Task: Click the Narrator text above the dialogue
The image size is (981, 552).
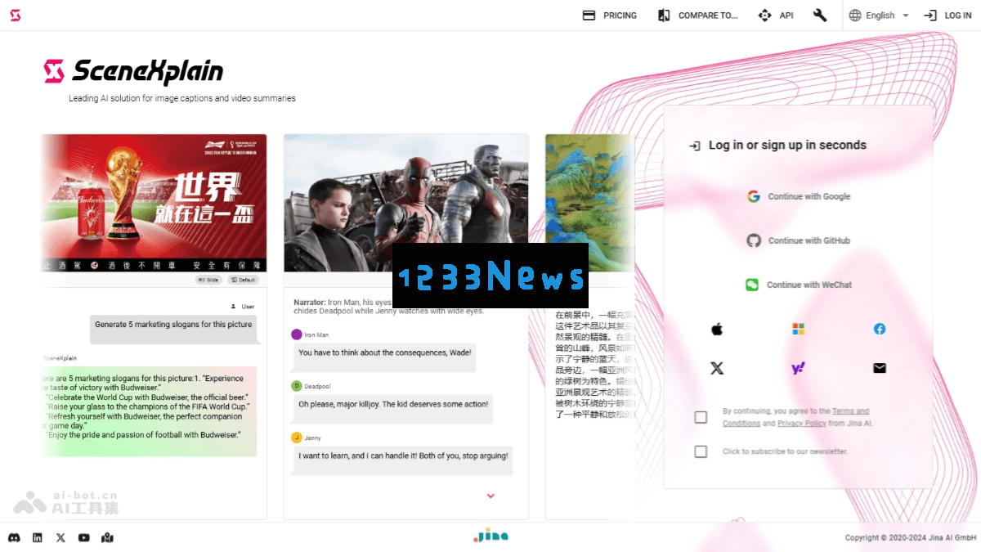Action: (x=389, y=307)
